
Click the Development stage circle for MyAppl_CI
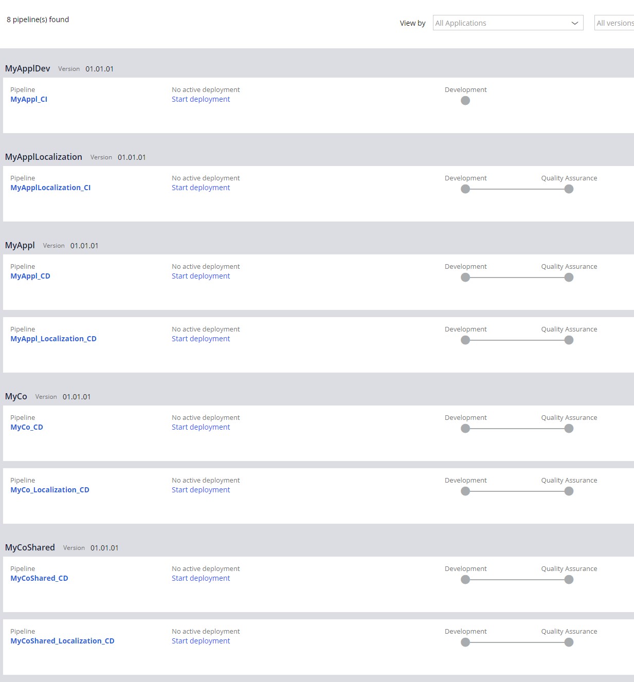click(465, 101)
